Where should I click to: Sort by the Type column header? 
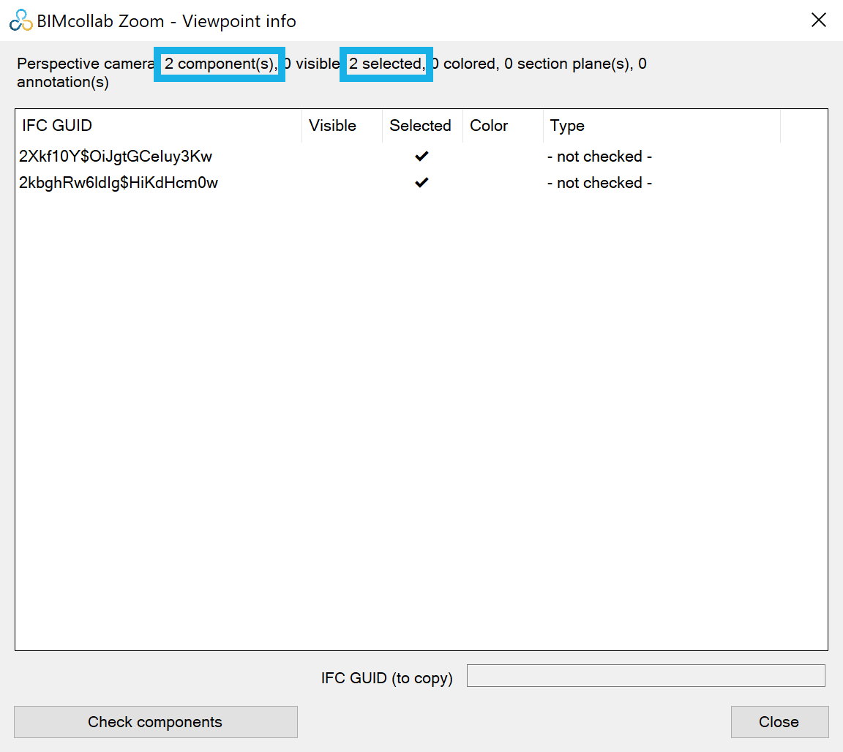tap(662, 126)
